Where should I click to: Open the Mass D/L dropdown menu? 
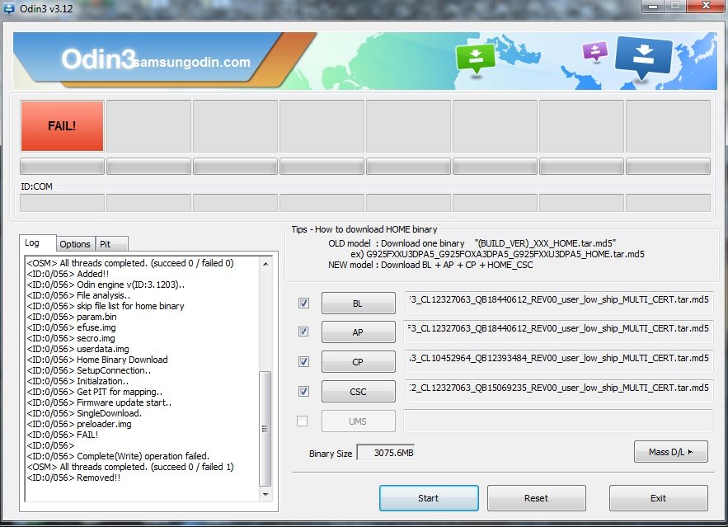[x=671, y=452]
